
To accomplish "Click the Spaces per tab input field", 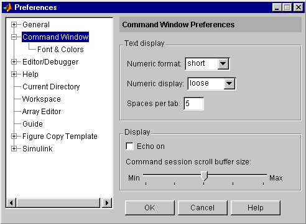I will point(194,104).
